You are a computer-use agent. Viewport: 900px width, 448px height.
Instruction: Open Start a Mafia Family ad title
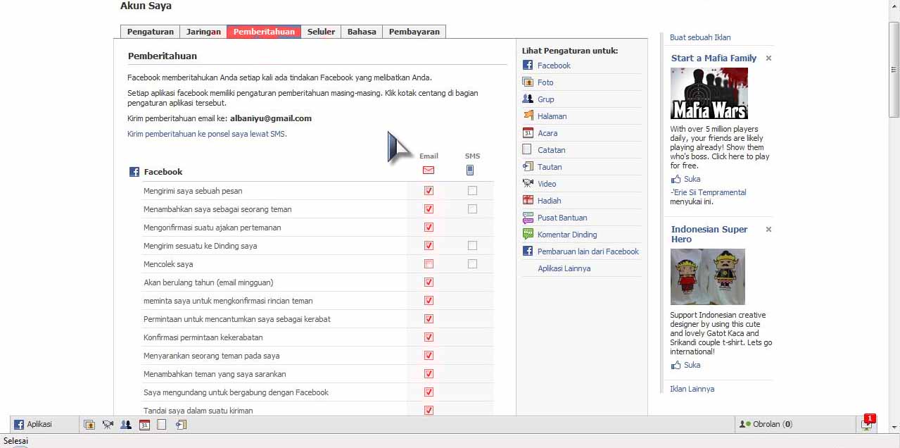(714, 58)
